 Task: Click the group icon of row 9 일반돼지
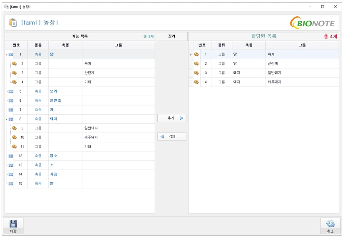[14, 128]
